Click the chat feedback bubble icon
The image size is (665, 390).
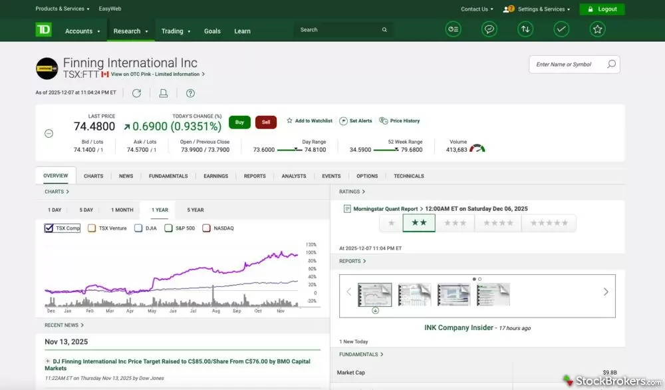coord(489,29)
